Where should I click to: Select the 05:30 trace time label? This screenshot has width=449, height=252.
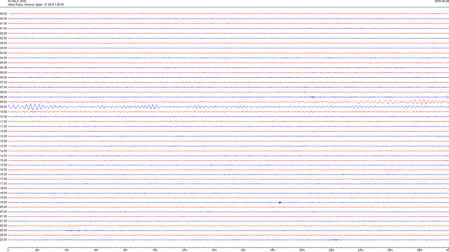(x=3, y=68)
